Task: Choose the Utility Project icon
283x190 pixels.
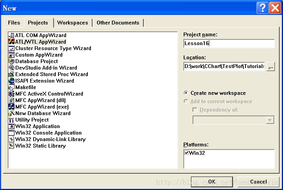Action: coord(11,120)
